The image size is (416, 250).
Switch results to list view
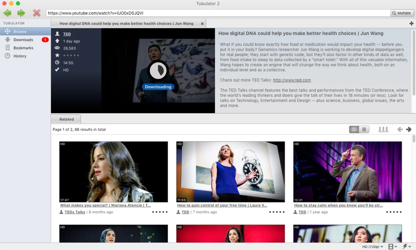pos(364,129)
